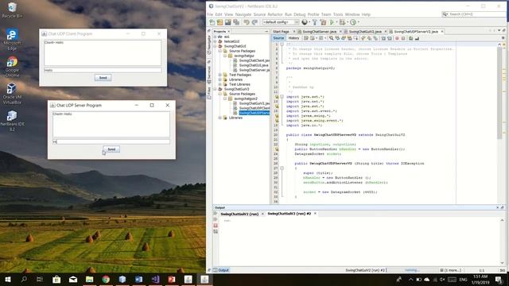Open Oracle VM VirtualBox desktop shortcut
Image resolution: width=509 pixels, height=286 pixels.
(x=12, y=94)
